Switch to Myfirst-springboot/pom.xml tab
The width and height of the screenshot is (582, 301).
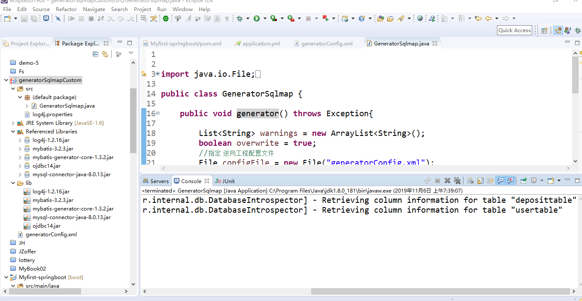coord(182,43)
